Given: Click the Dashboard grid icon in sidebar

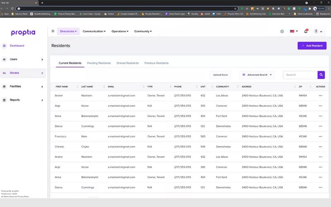Looking at the screenshot, I should click(4, 46).
